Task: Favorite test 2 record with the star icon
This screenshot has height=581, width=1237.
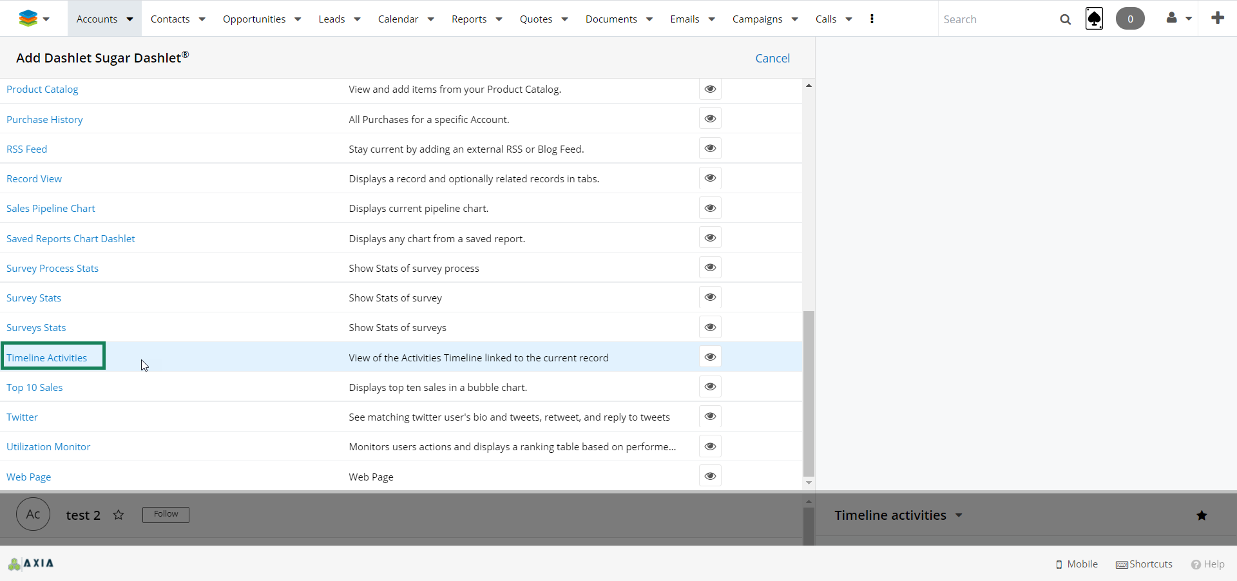Action: [119, 515]
